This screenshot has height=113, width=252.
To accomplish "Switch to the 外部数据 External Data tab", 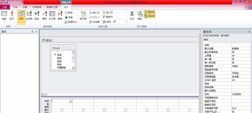I will (x=37, y=7).
